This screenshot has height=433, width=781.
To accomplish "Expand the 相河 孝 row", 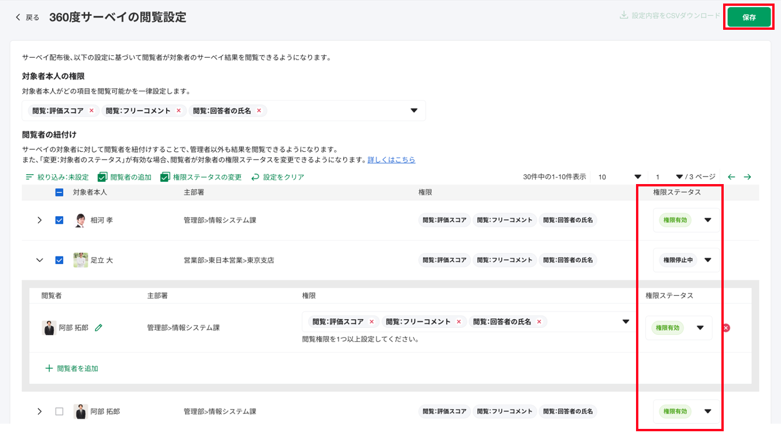I will pos(40,220).
